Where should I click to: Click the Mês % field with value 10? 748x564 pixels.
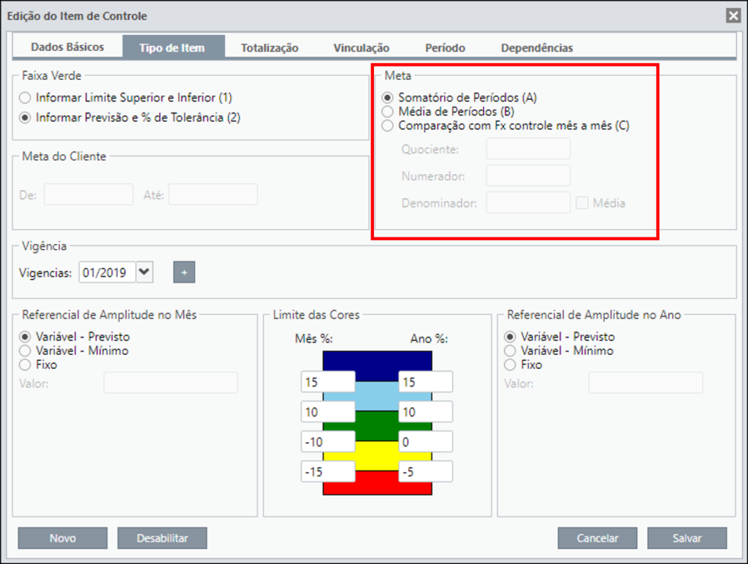coord(328,412)
